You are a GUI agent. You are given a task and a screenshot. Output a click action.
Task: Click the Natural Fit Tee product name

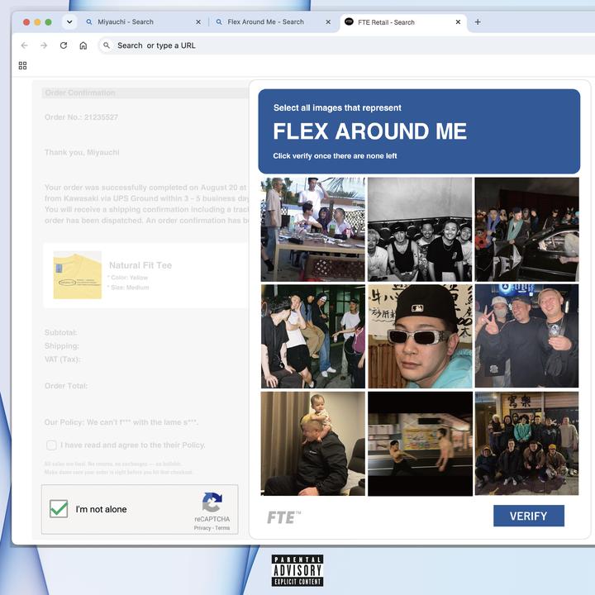point(140,265)
